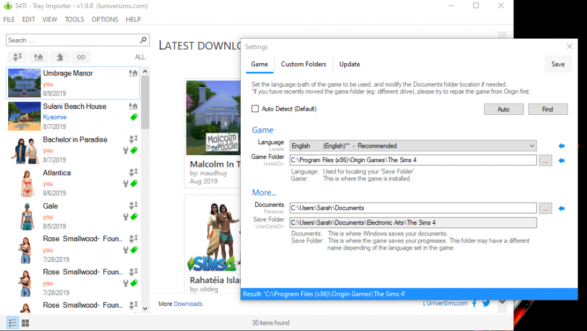587x331 pixels.
Task: Click the search magnifier icon
Action: [143, 40]
